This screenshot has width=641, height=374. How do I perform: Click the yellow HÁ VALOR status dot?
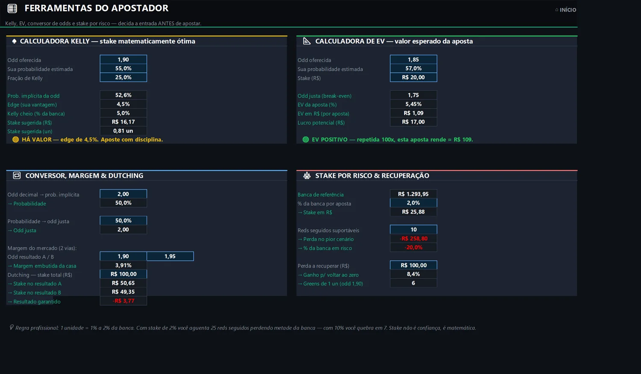16,140
